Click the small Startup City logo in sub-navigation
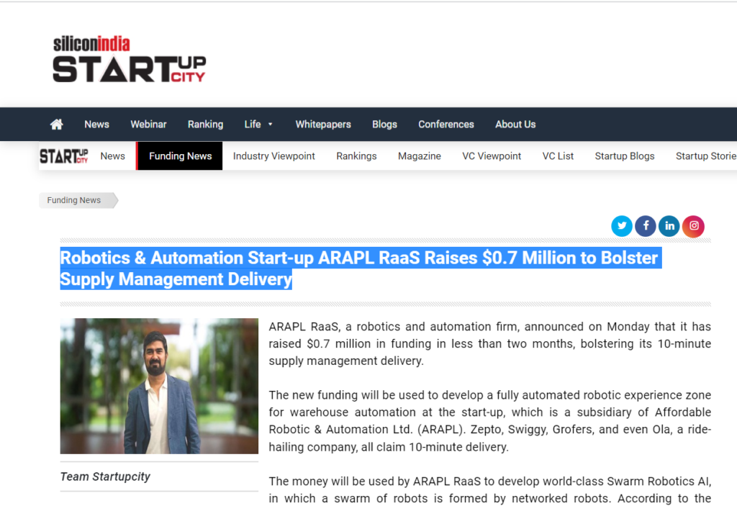Viewport: 737px width, 506px height. pos(64,156)
